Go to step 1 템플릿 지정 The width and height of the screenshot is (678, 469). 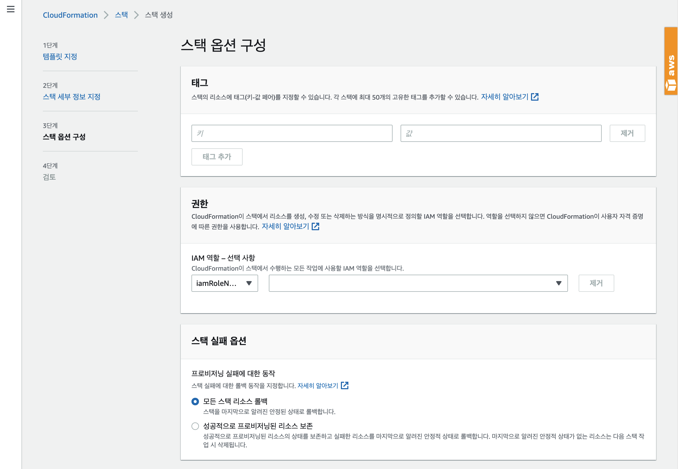pyautogui.click(x=60, y=56)
